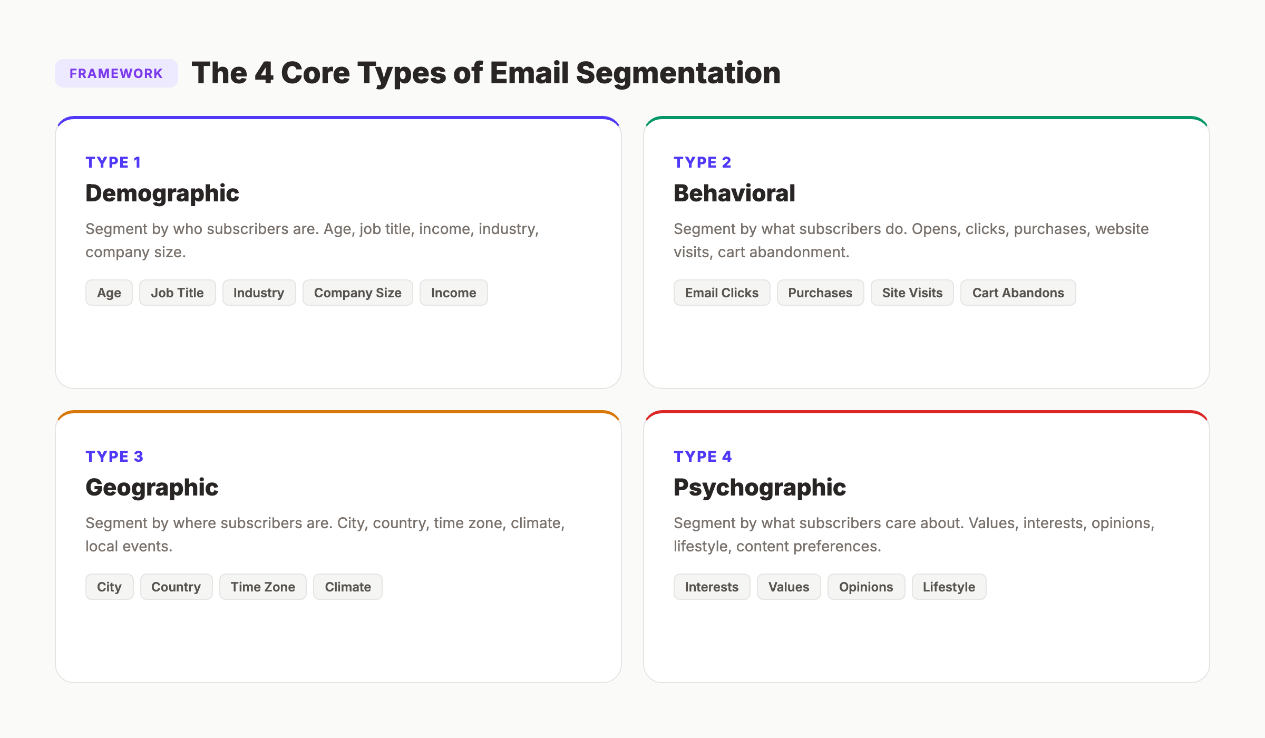Image resolution: width=1265 pixels, height=738 pixels.
Task: Click the Psychographic heading
Action: point(760,487)
